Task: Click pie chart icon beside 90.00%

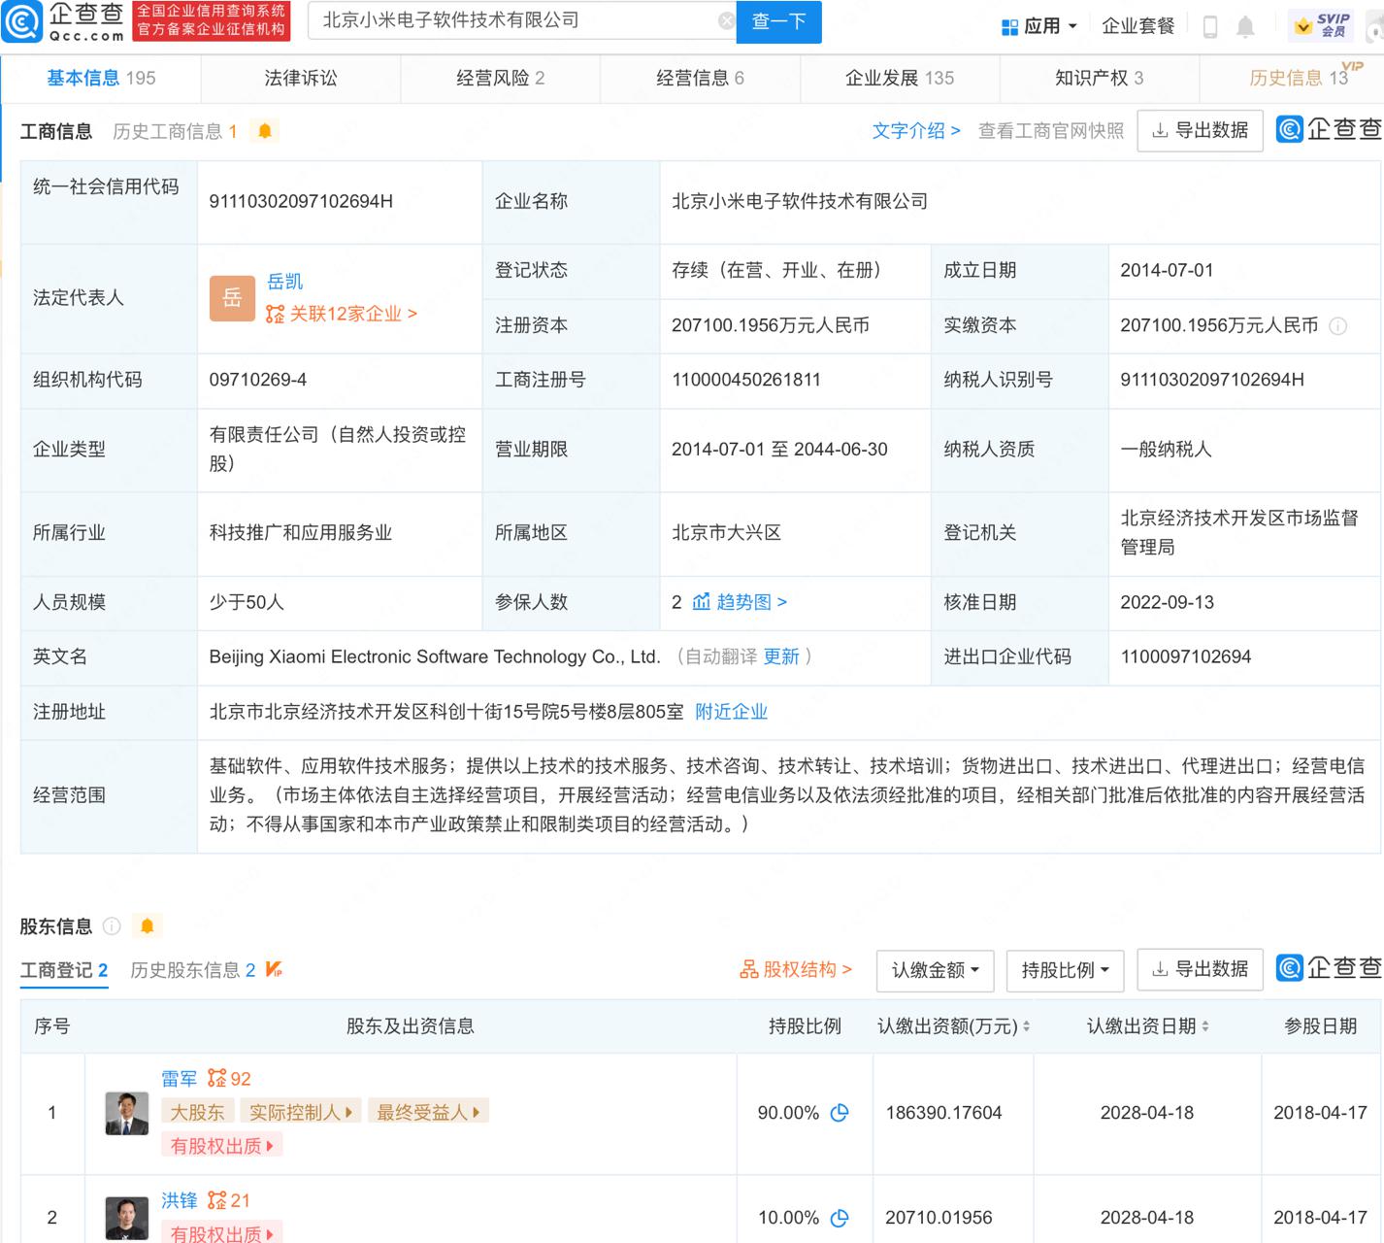Action: [840, 1113]
